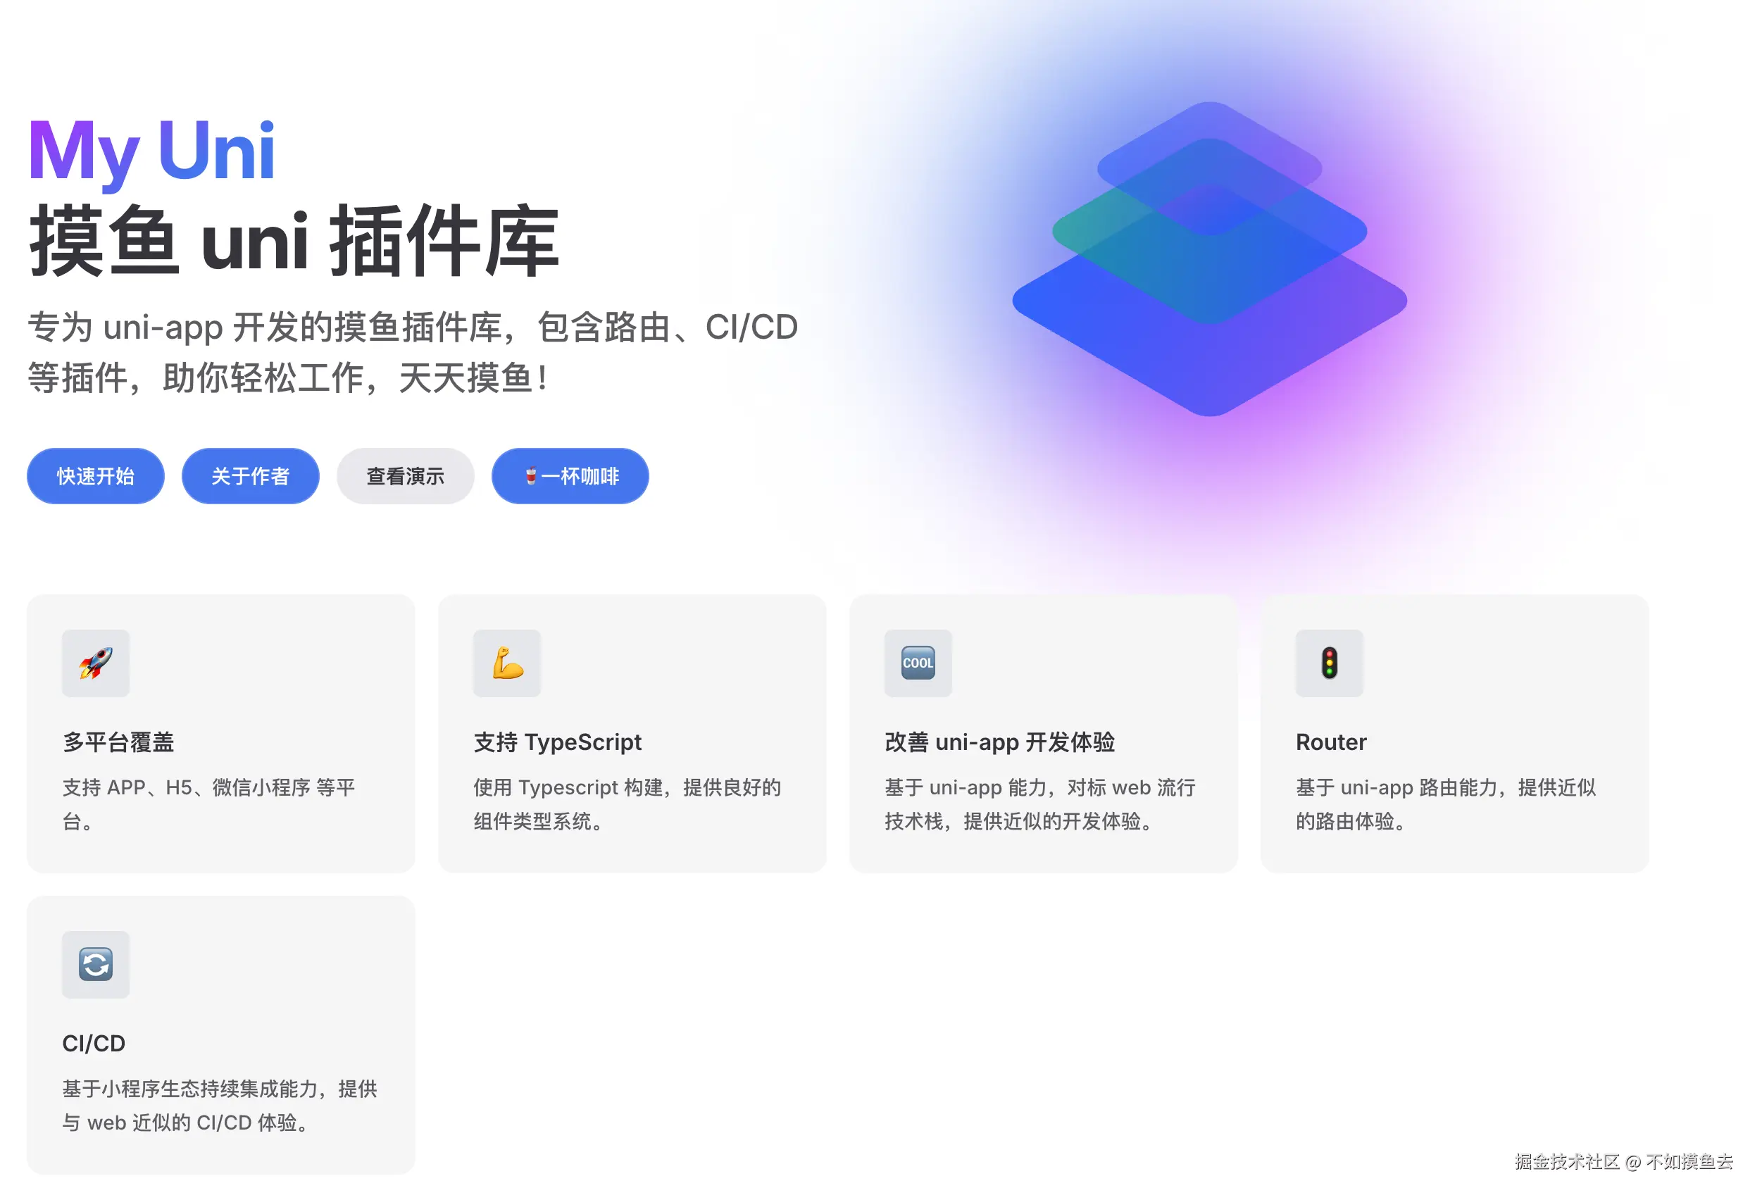This screenshot has height=1200, width=1762.
Task: Click the coffee cup emoji in button
Action: click(x=531, y=476)
